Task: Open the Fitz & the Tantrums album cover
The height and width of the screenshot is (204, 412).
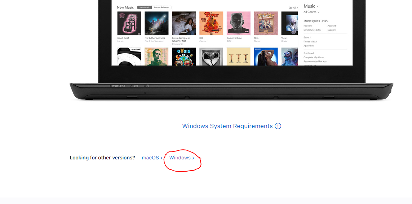Action: (x=156, y=23)
